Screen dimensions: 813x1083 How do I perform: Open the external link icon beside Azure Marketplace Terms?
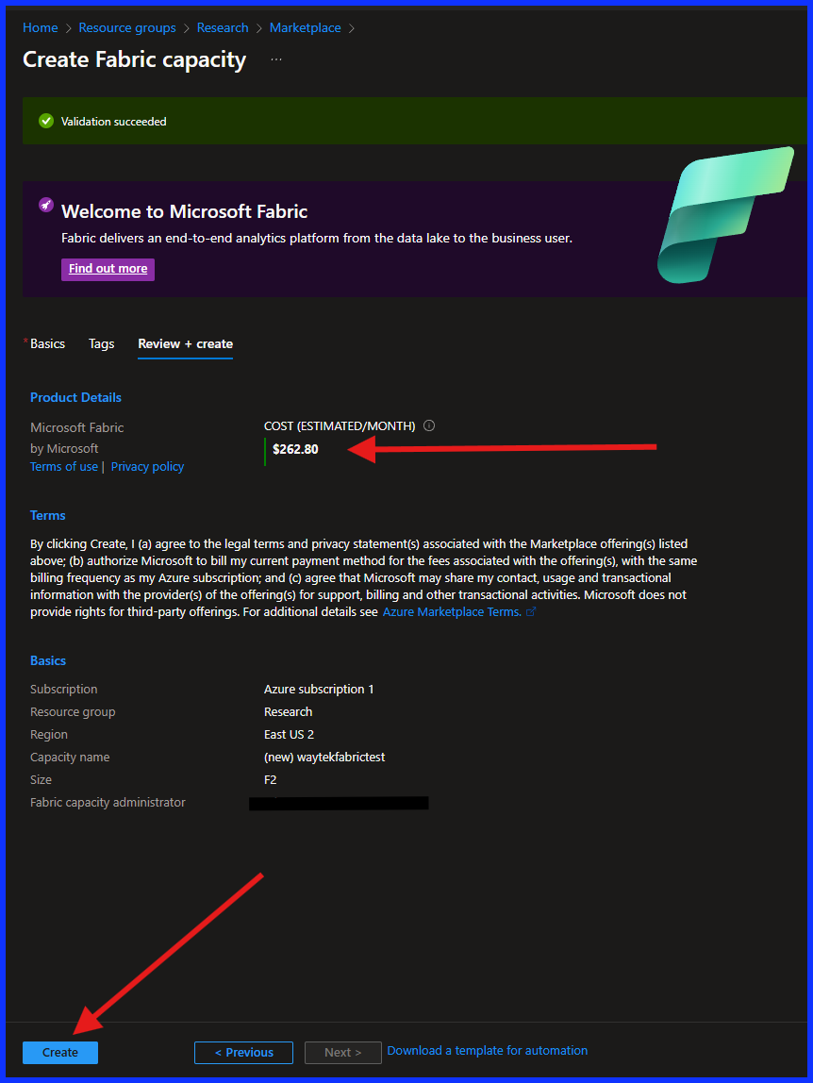[x=530, y=611]
